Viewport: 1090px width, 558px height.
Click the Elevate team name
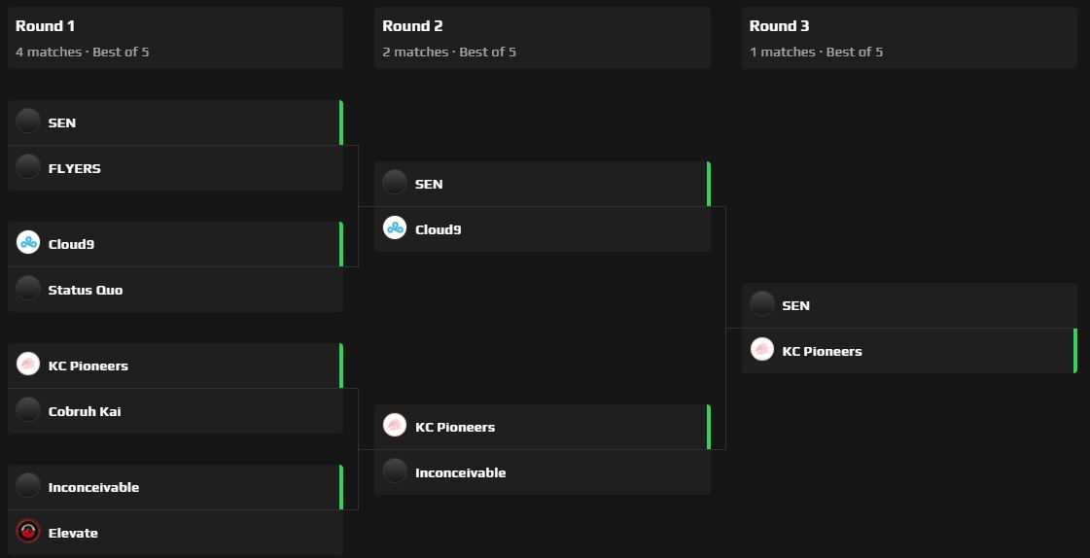(73, 533)
